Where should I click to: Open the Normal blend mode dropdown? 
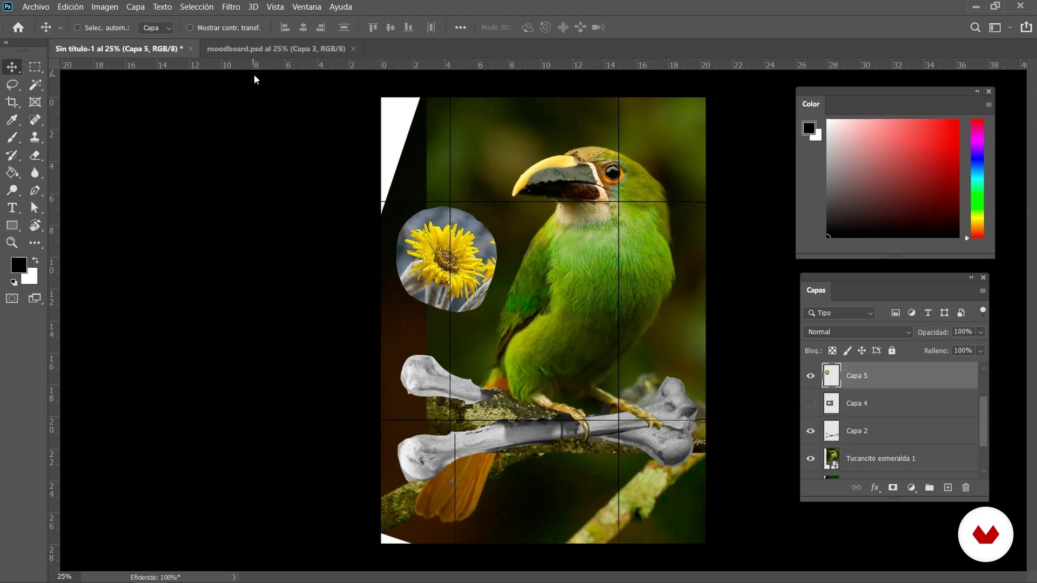[x=858, y=332]
